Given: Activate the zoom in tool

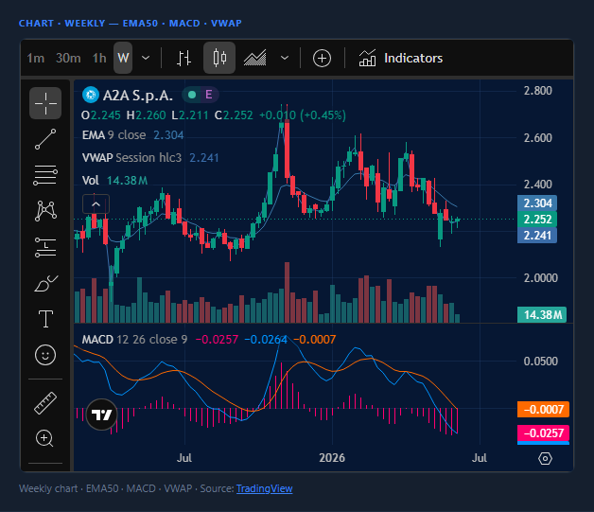Looking at the screenshot, I should [x=44, y=438].
